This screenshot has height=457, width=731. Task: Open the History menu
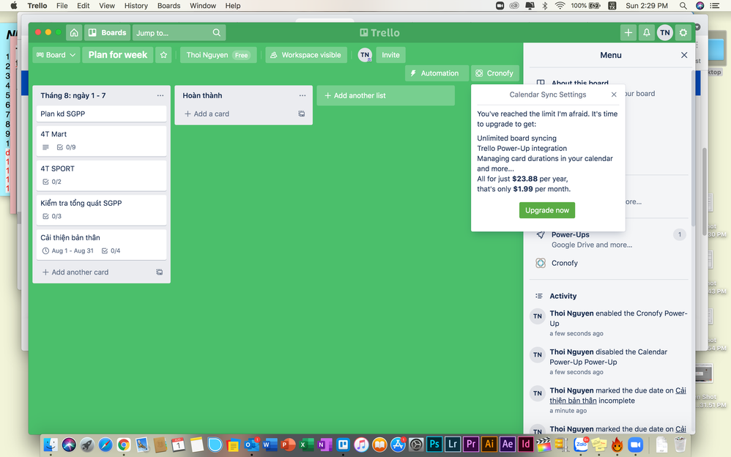pos(136,6)
